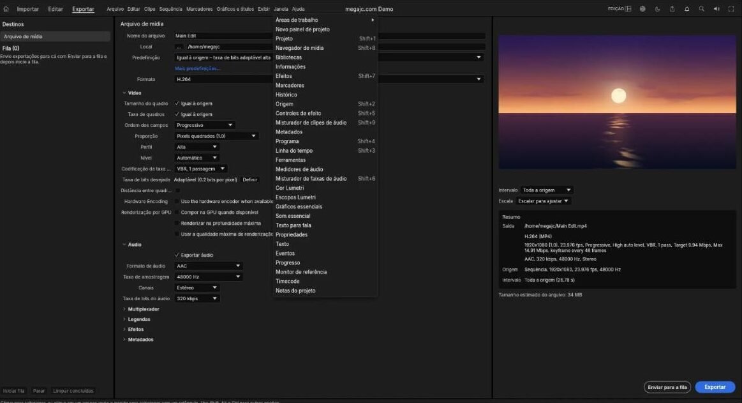This screenshot has height=403, width=742.
Task: Choose 'Timecode' in the Janela menu
Action: (325, 281)
